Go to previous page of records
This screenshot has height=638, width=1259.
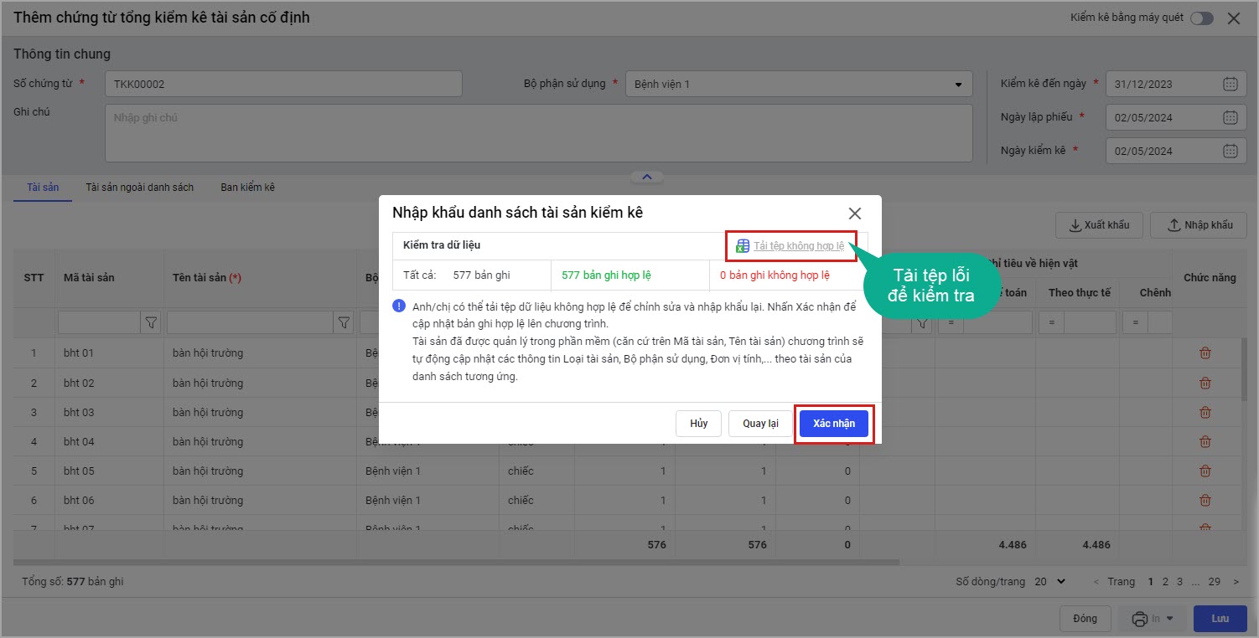click(1096, 582)
